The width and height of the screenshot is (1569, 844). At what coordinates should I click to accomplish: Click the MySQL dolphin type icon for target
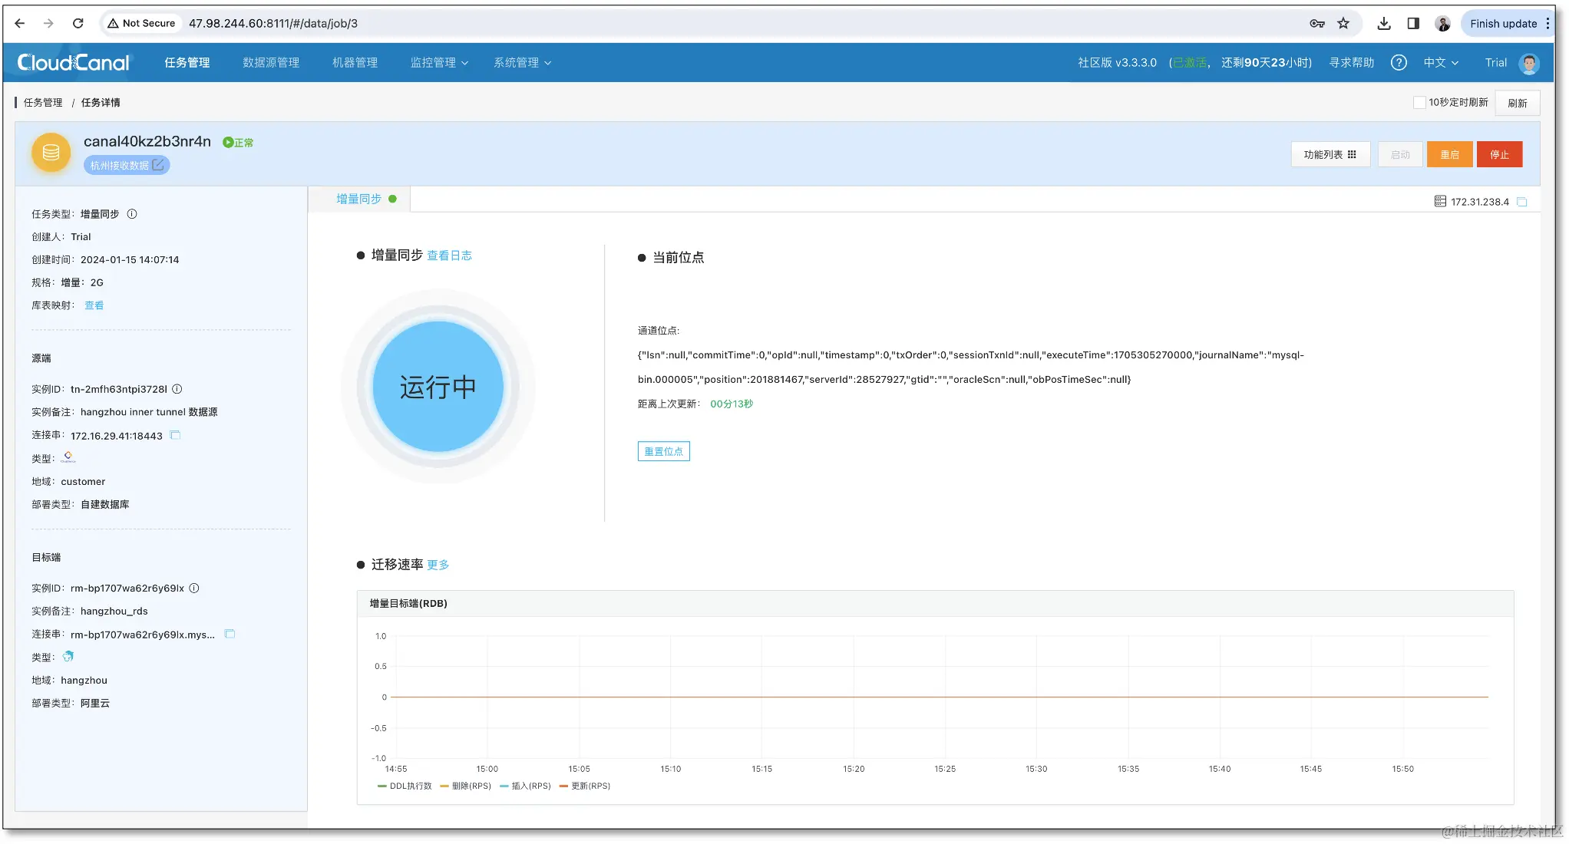(68, 657)
